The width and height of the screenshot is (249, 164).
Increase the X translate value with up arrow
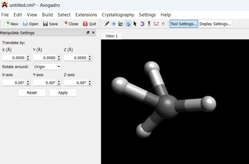[28, 56]
